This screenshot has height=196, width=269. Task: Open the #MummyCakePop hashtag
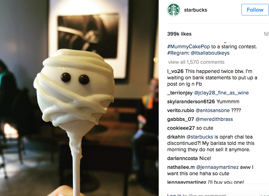(188, 47)
